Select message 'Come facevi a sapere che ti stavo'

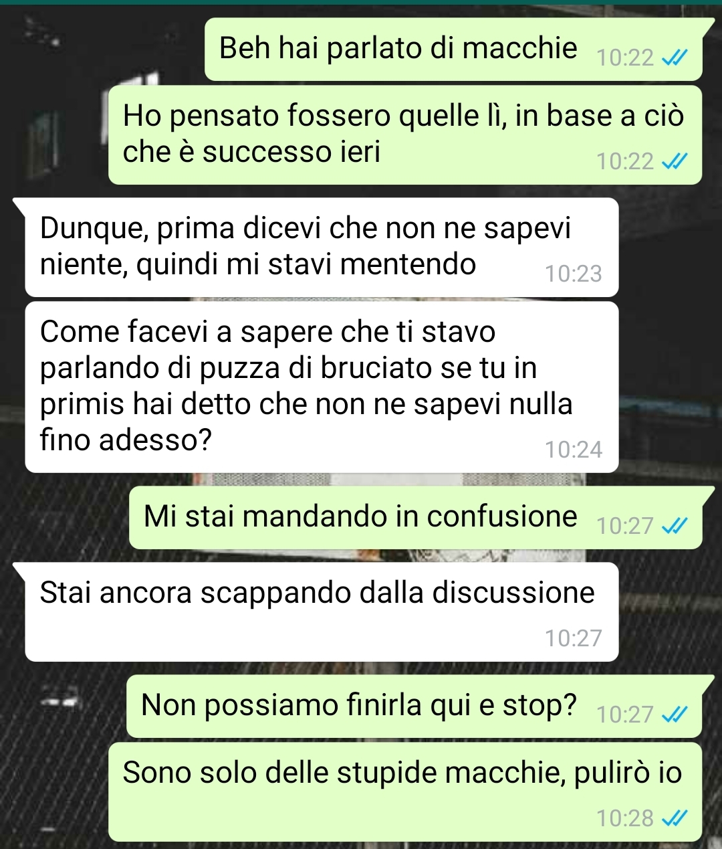[x=322, y=387]
